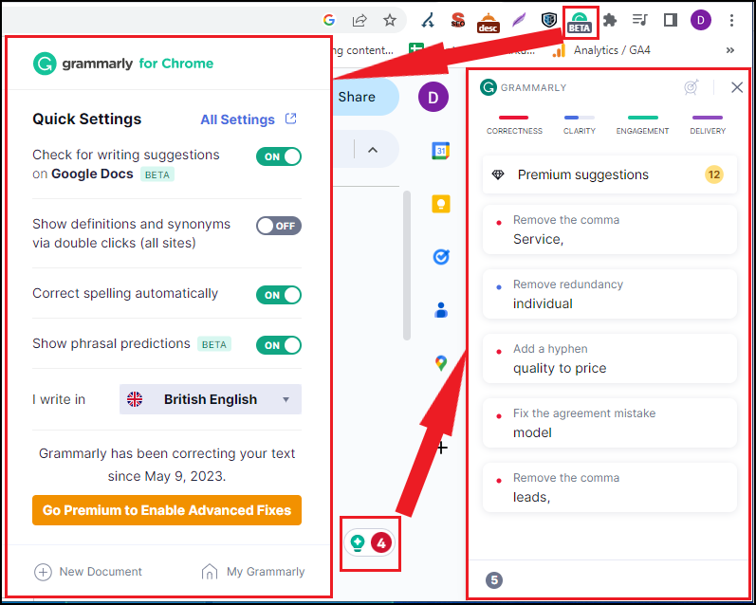Open the Chrome Extensions puzzle icon
The width and height of the screenshot is (756, 605).
(610, 20)
